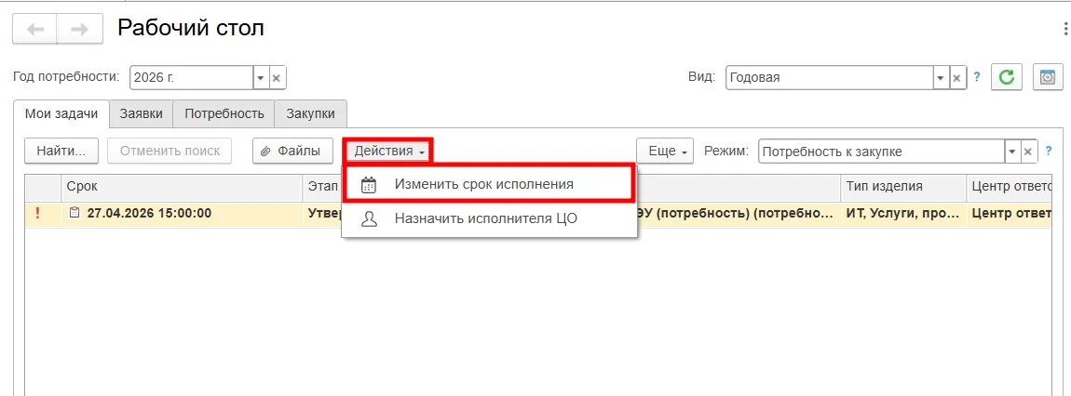Click the Вид input showing Годовая
Image resolution: width=1071 pixels, height=396 pixels.
tap(829, 78)
